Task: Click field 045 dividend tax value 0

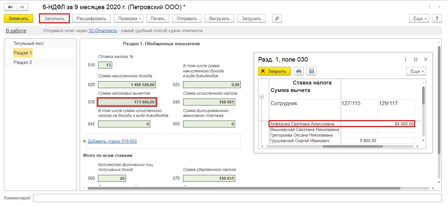Action: 124,124
